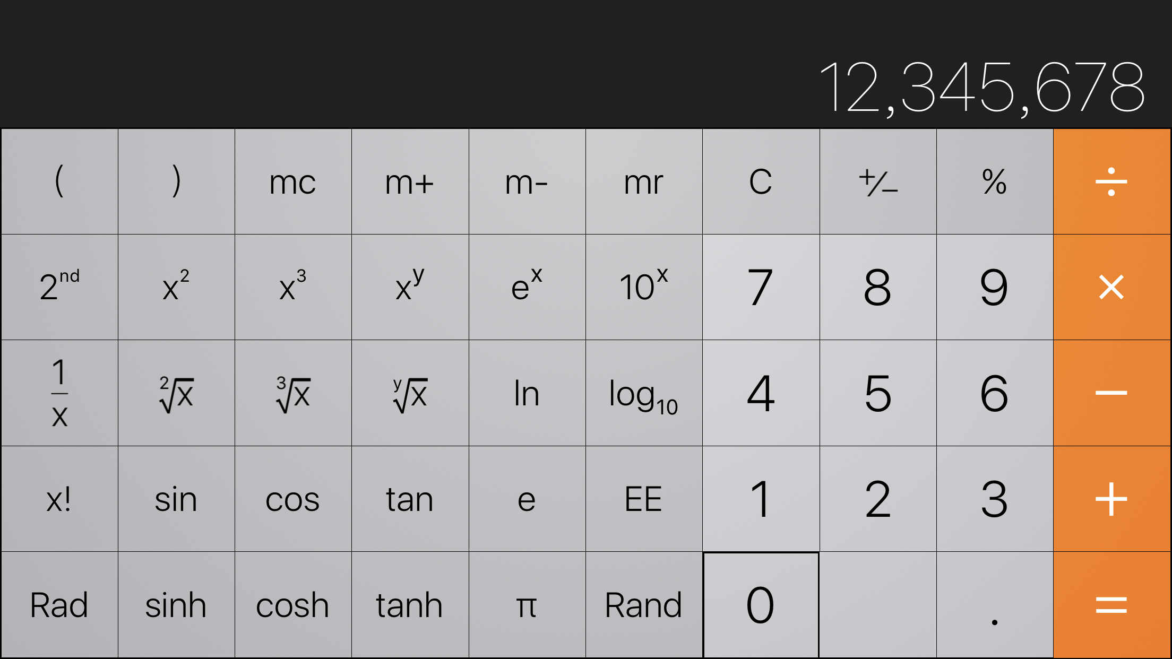Select the sin trigonometric function

(176, 499)
